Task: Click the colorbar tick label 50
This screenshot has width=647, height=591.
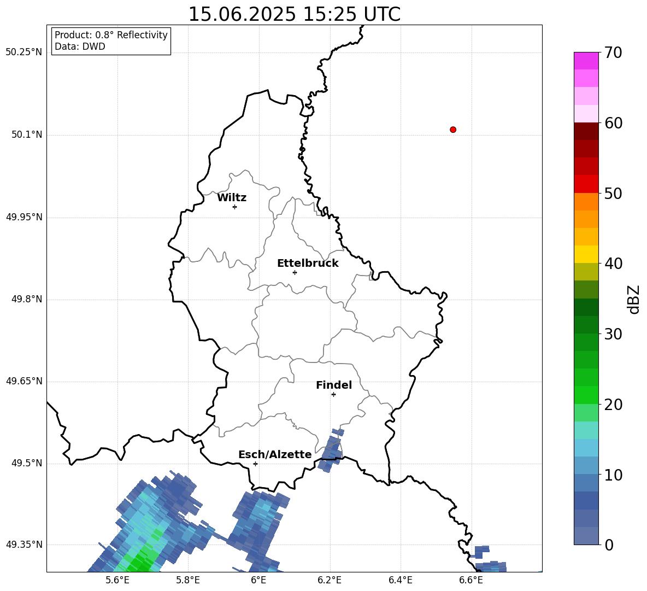Action: [614, 193]
